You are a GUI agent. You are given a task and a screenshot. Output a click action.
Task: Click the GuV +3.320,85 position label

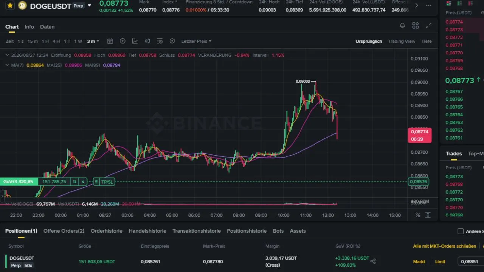[19, 182]
